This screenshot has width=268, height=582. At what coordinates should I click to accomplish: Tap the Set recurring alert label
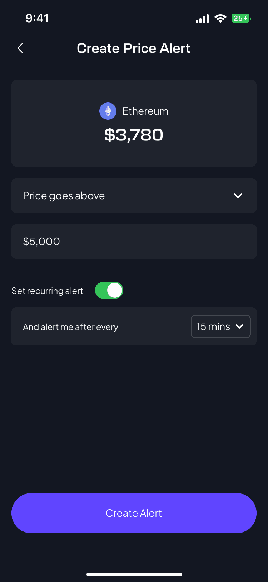click(48, 291)
